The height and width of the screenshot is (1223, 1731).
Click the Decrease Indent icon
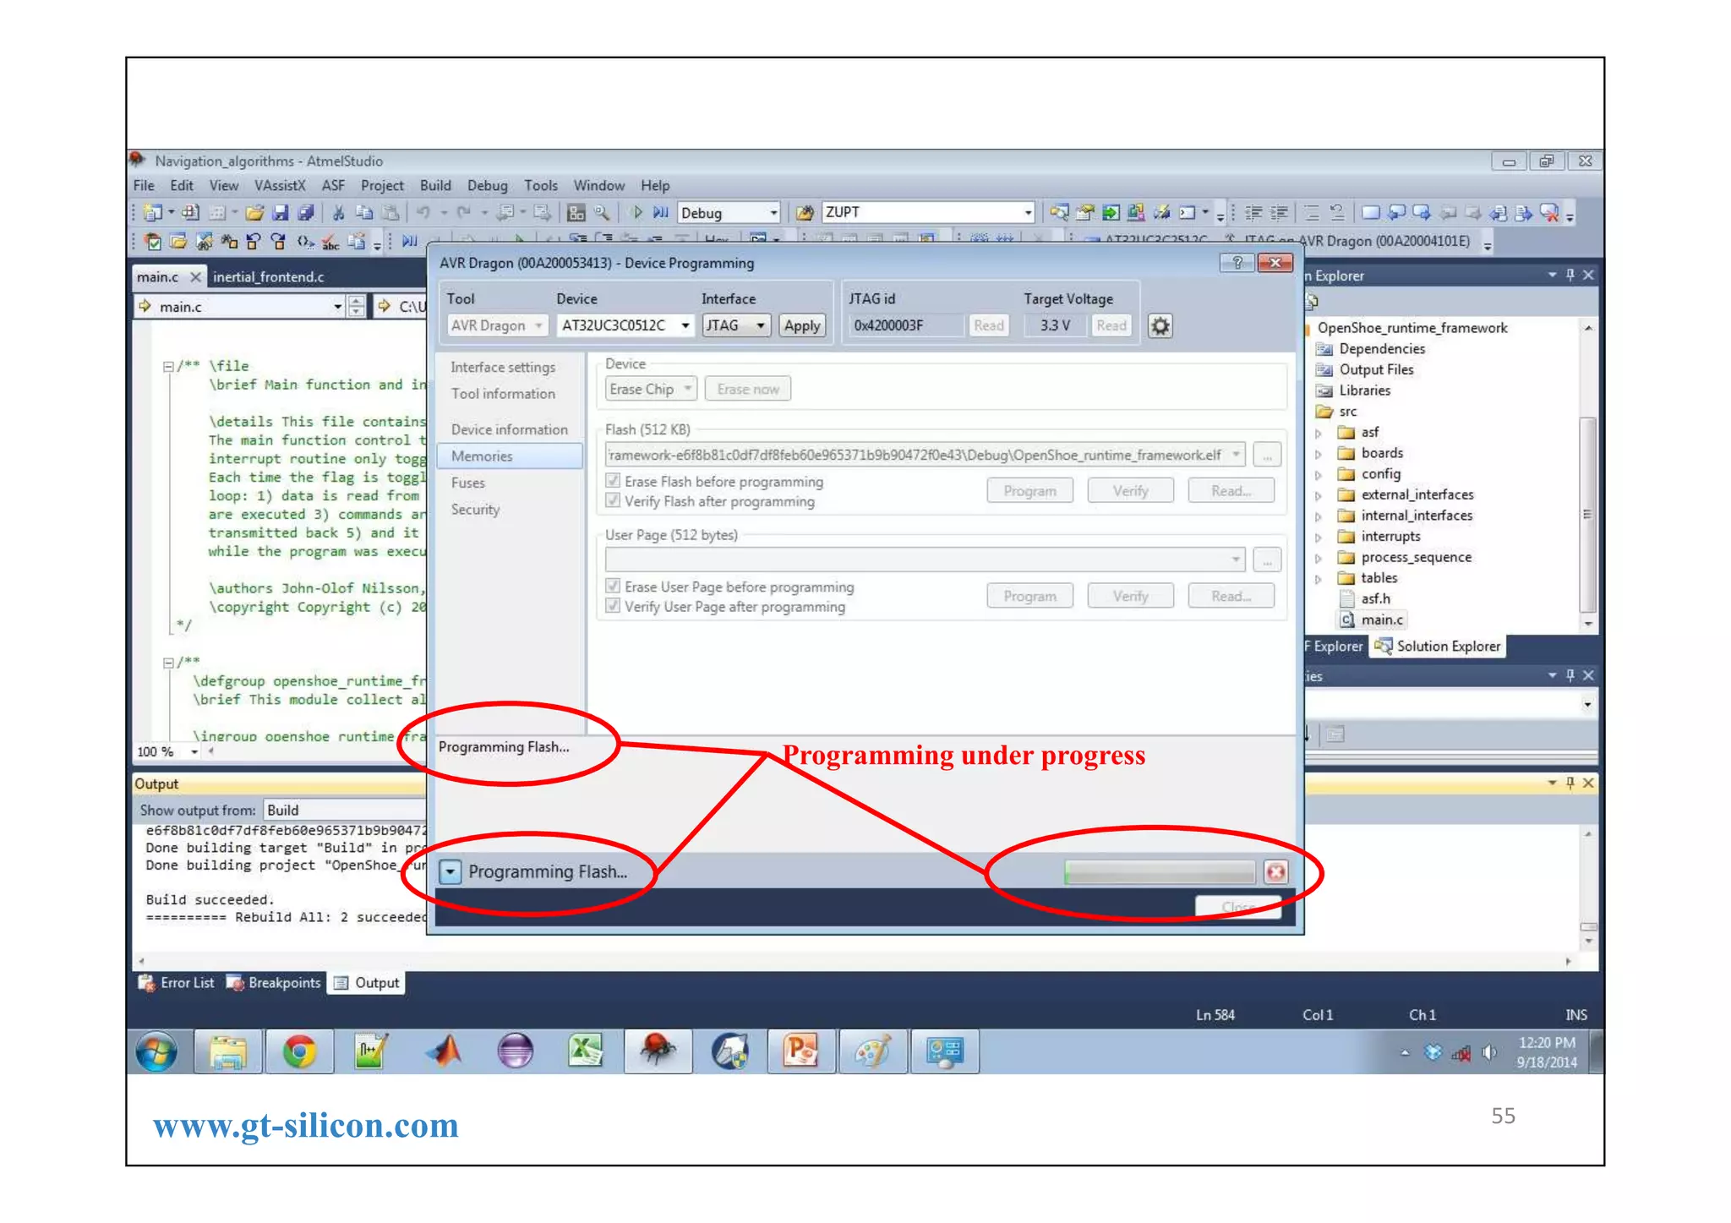pos(1253,213)
